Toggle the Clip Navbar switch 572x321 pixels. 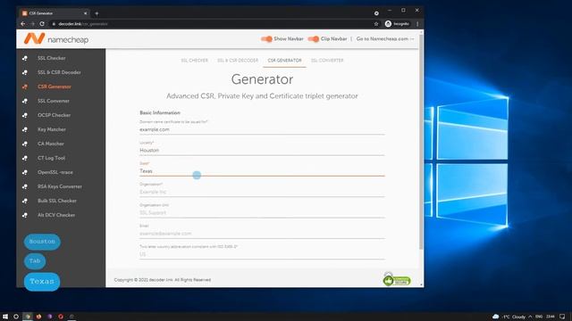point(314,39)
